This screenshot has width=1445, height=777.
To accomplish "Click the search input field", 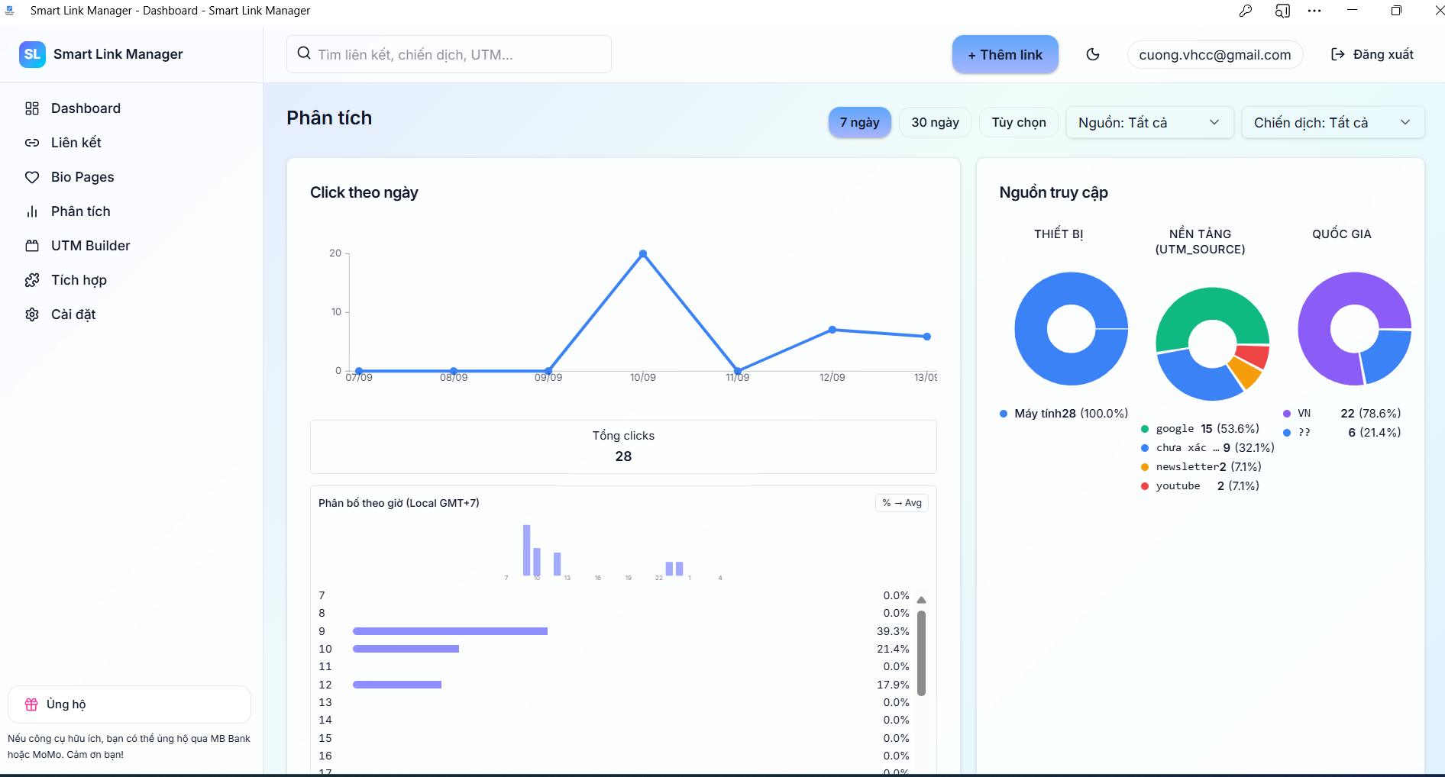I will click(x=449, y=54).
